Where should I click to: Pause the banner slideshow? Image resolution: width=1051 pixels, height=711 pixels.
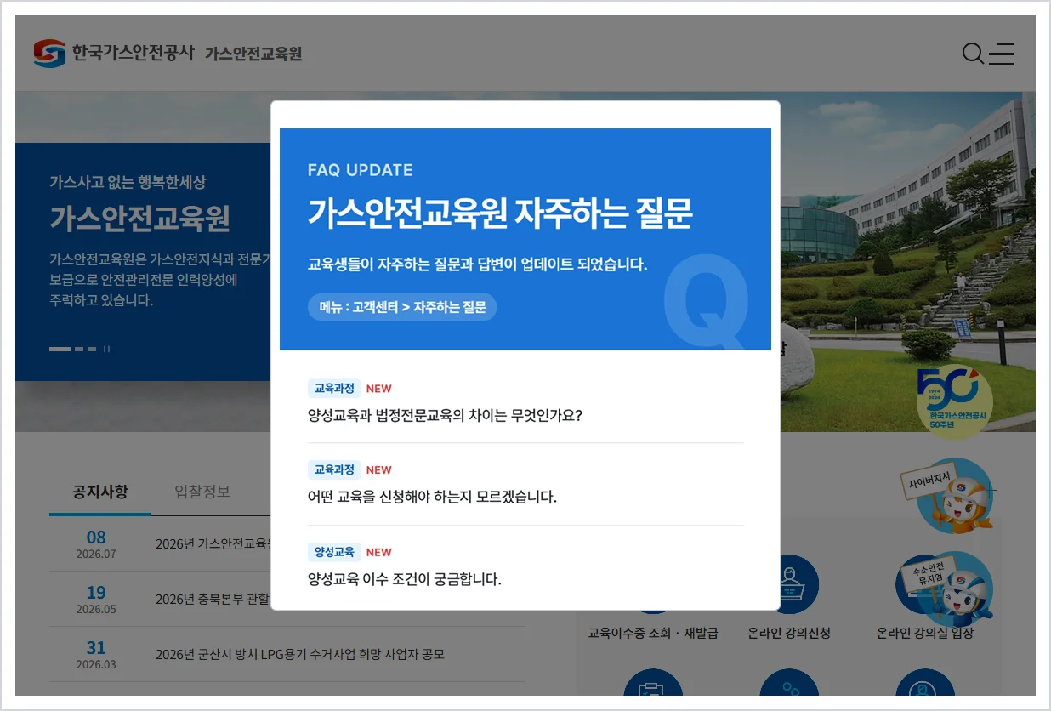click(107, 349)
